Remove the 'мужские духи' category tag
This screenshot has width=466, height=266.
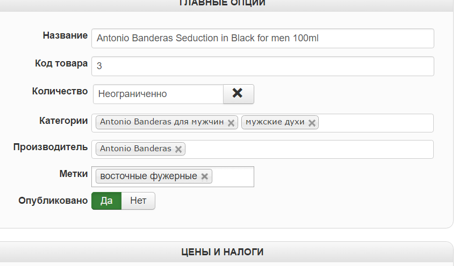click(x=312, y=122)
